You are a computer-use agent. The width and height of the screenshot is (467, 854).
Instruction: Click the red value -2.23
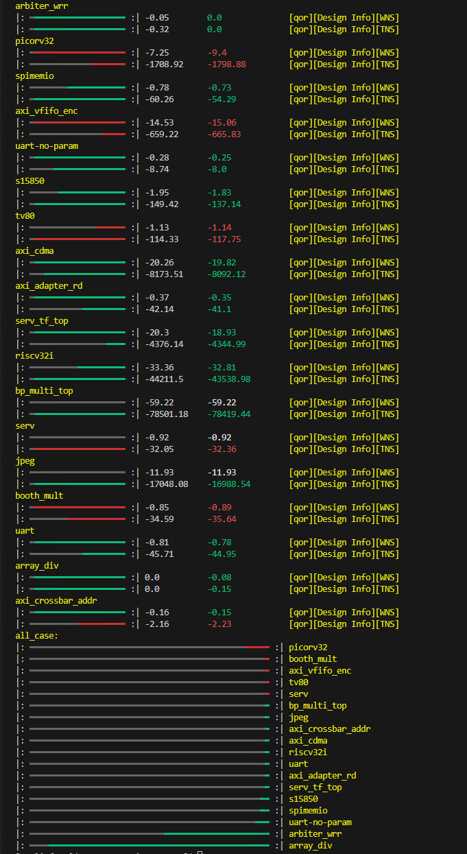point(219,624)
